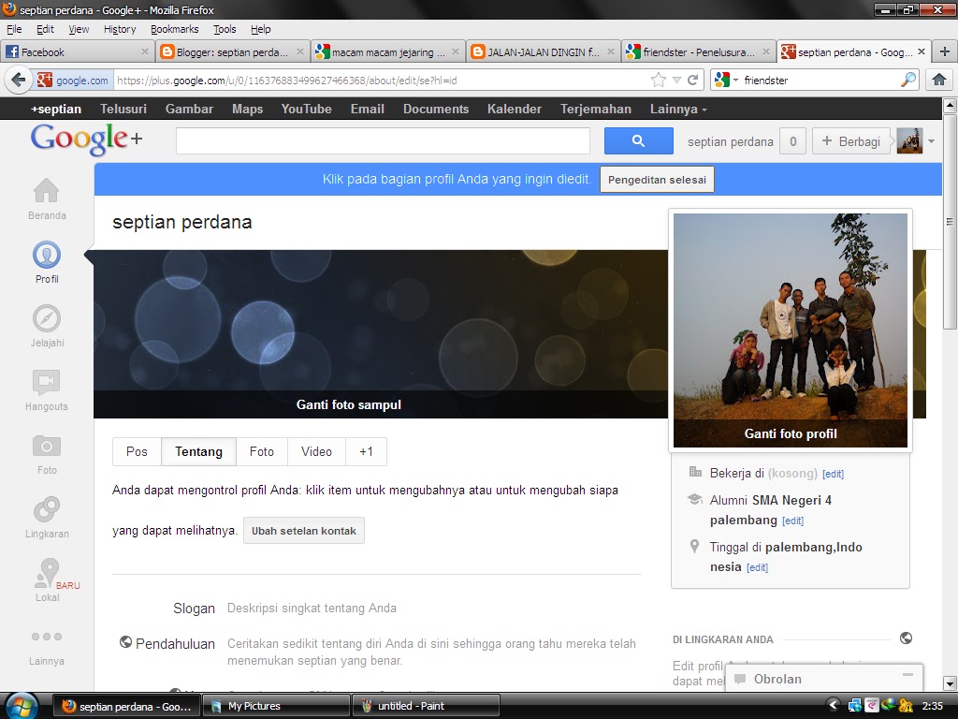Viewport: 958px width, 719px height.
Task: Reload the page with refresh icon
Action: coord(693,81)
